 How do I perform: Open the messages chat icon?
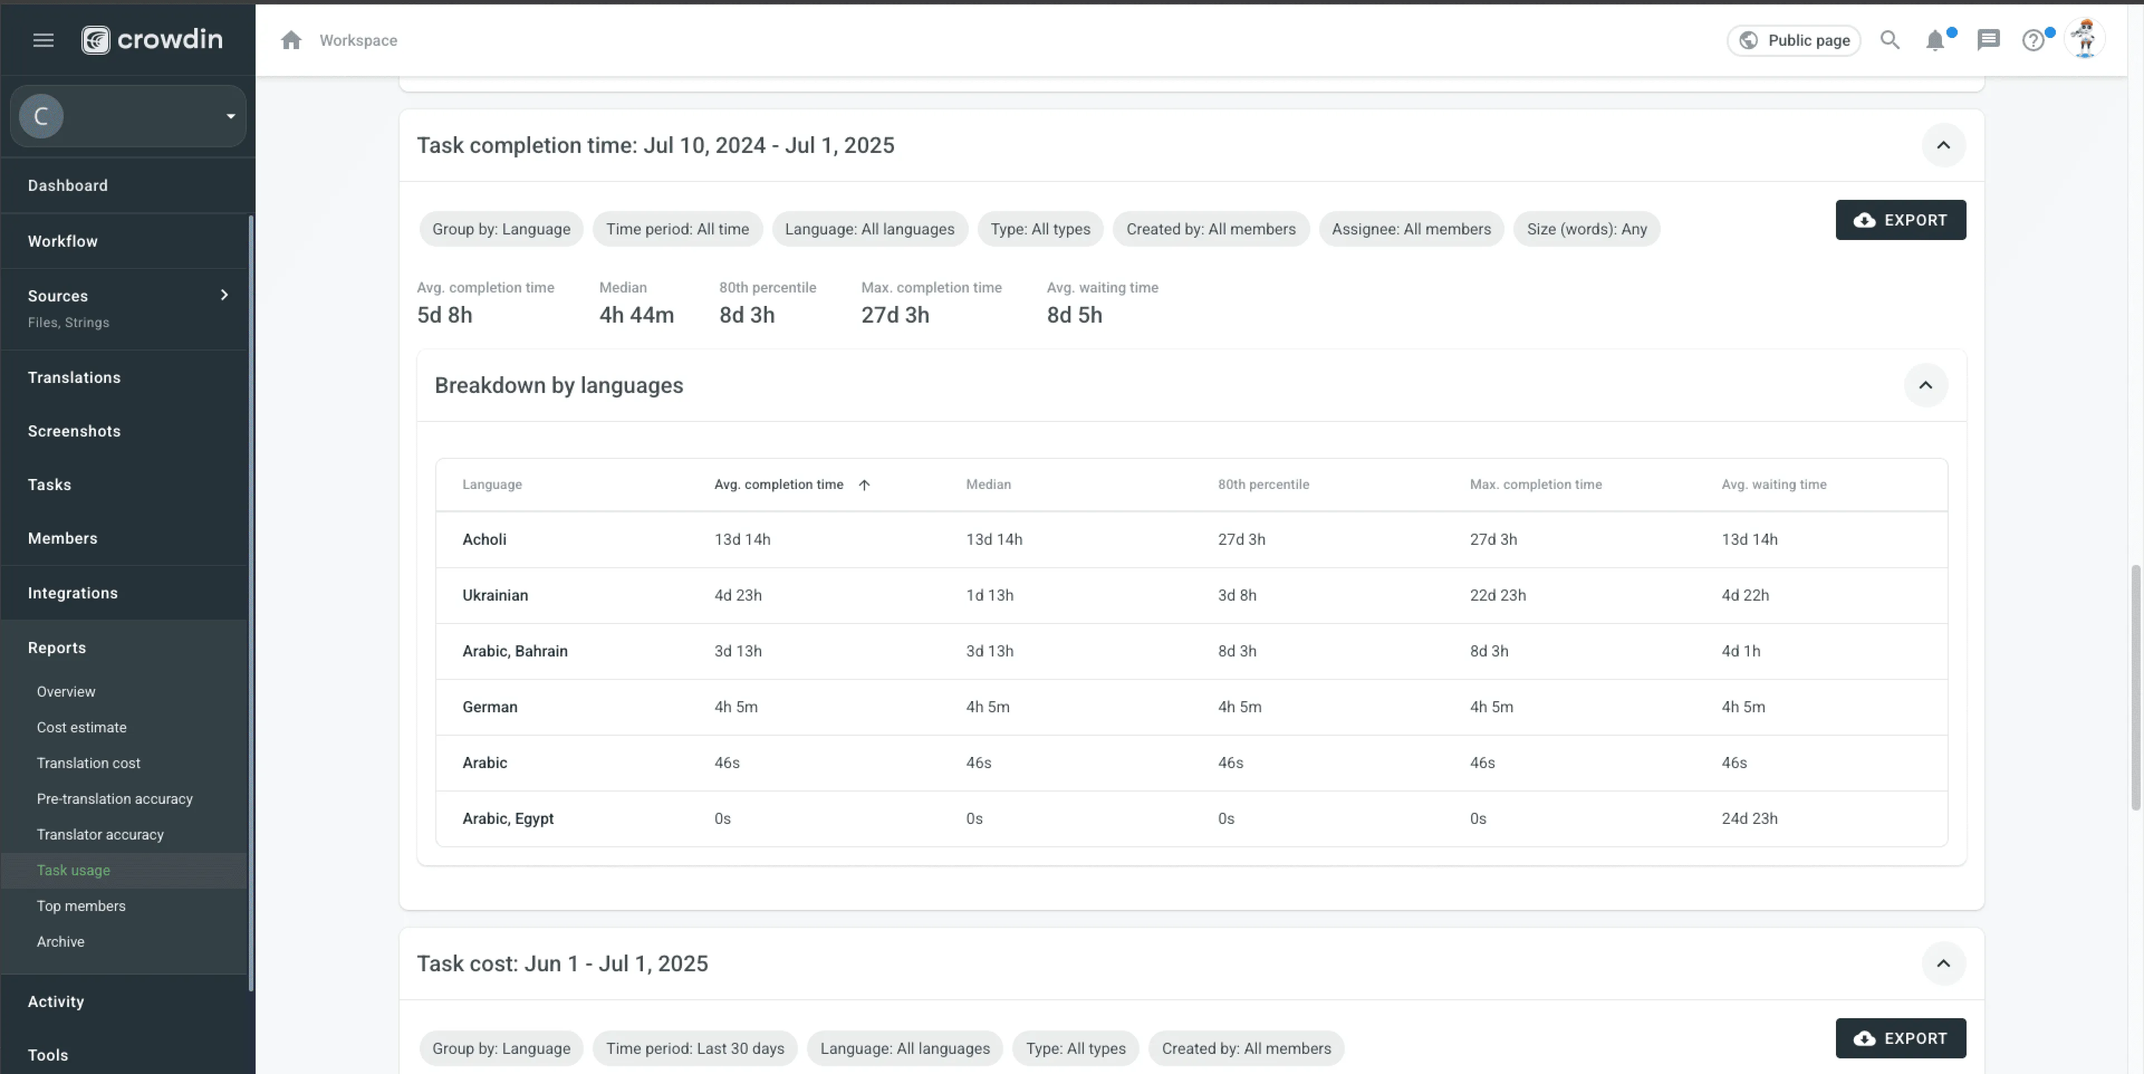click(x=1988, y=40)
